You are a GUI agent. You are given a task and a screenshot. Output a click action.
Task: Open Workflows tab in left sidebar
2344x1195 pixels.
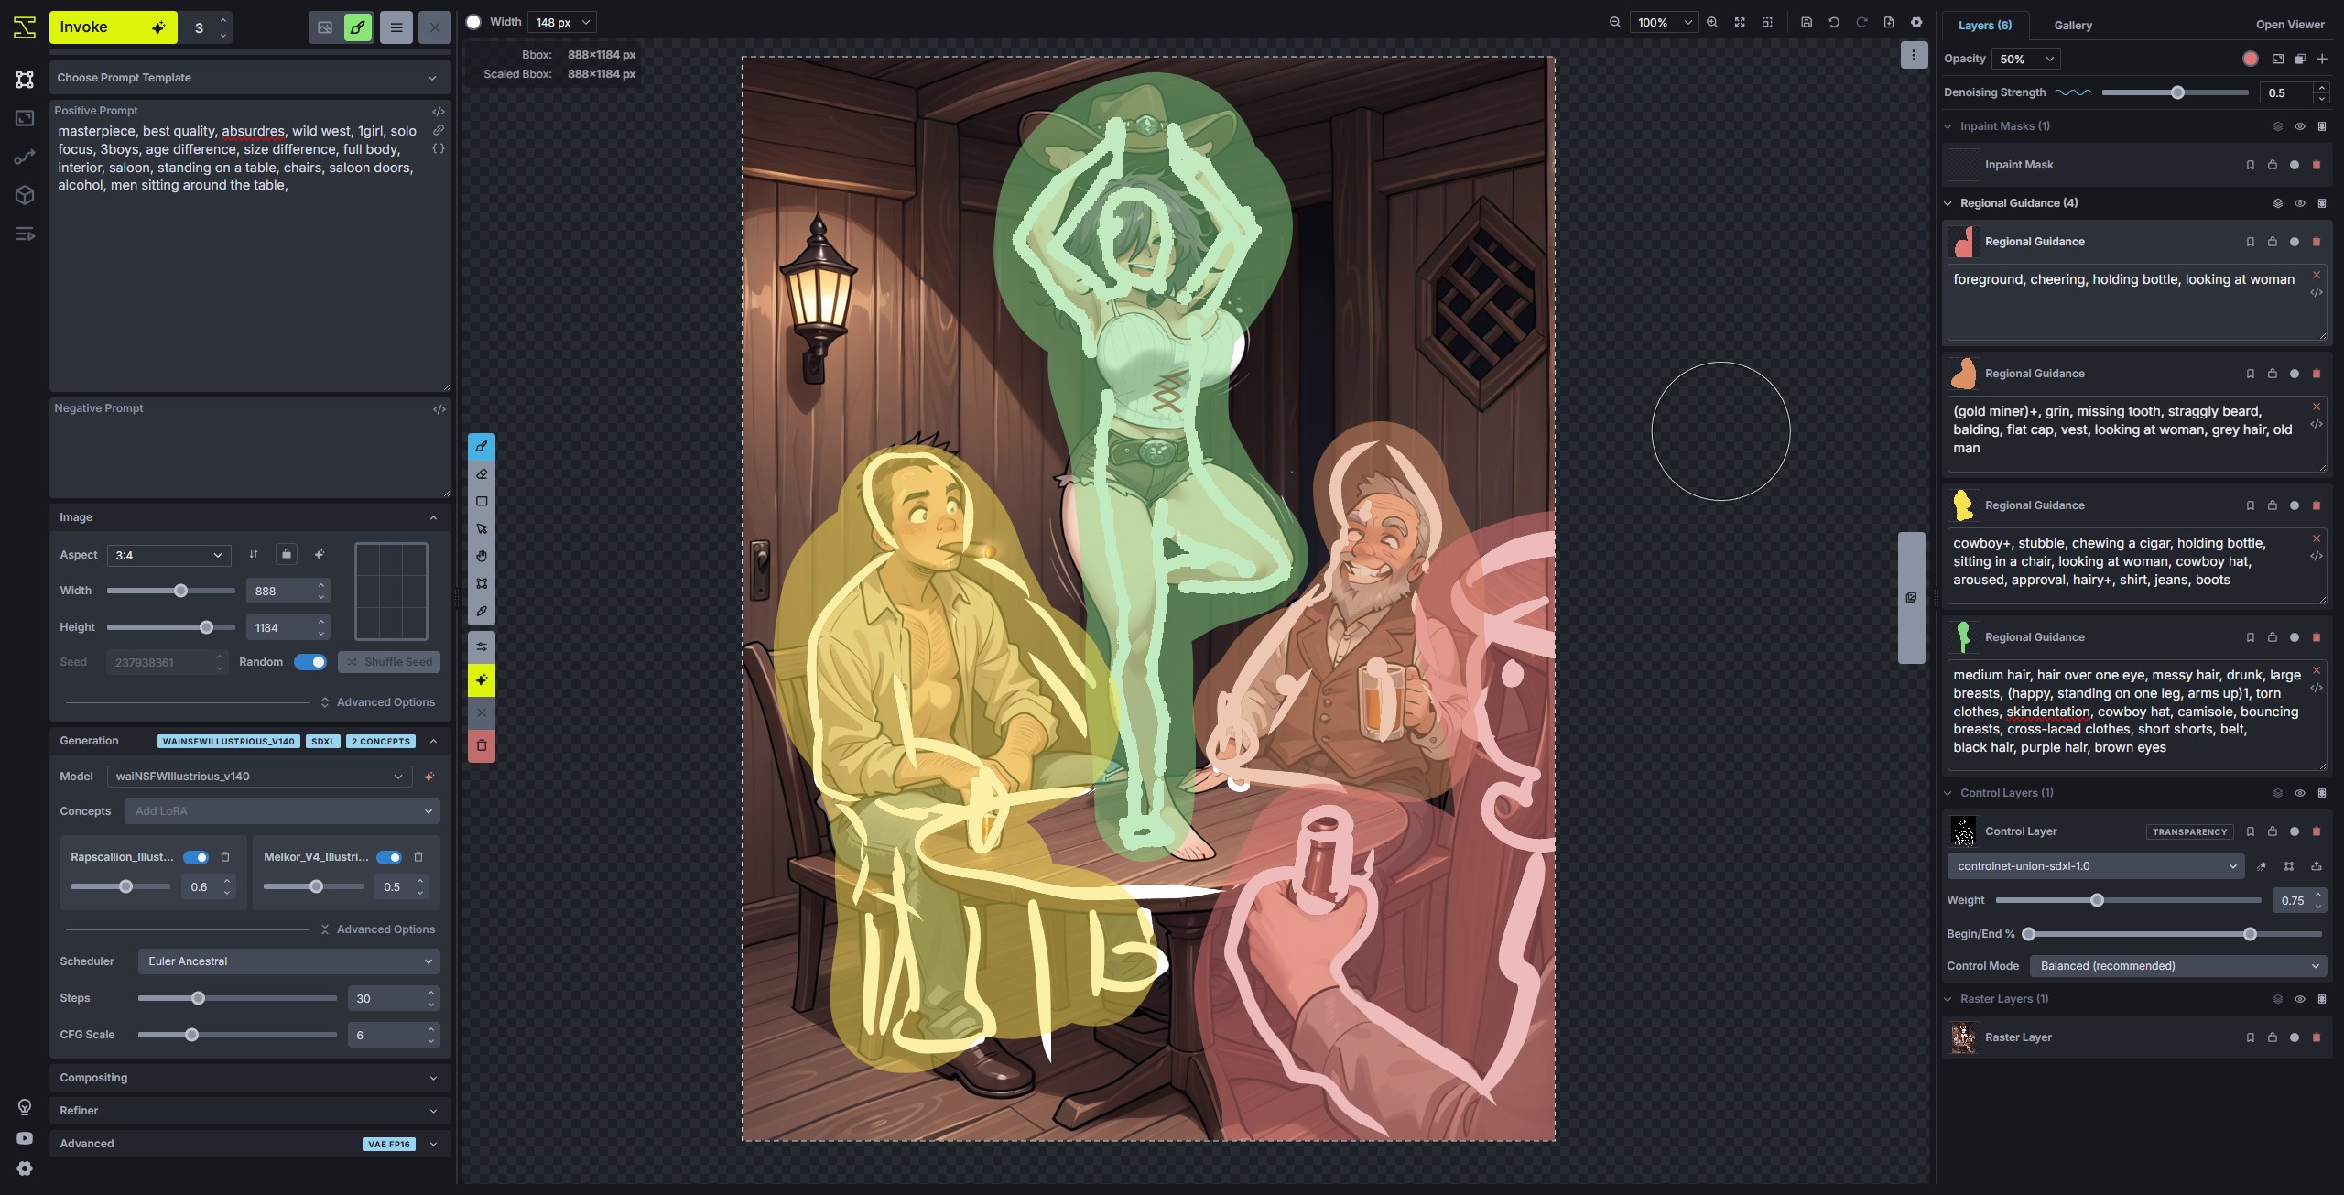[25, 157]
